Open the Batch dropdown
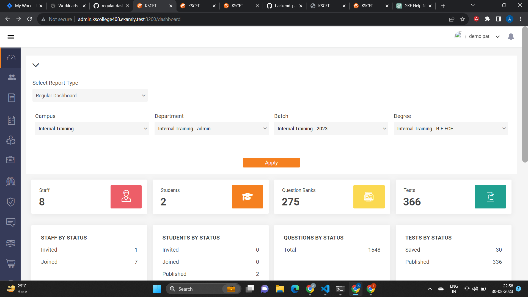This screenshot has height=297, width=528. point(331,128)
